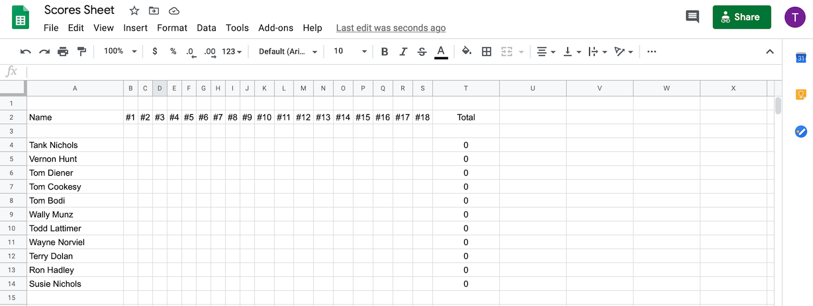Toggle bold formatting
The image size is (813, 306).
pos(385,52)
